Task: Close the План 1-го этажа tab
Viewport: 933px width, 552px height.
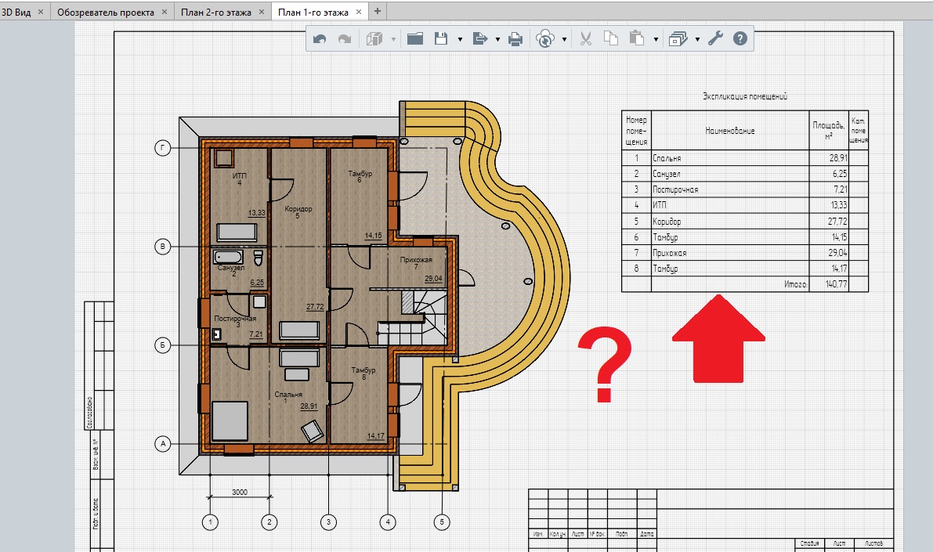Action: click(358, 12)
